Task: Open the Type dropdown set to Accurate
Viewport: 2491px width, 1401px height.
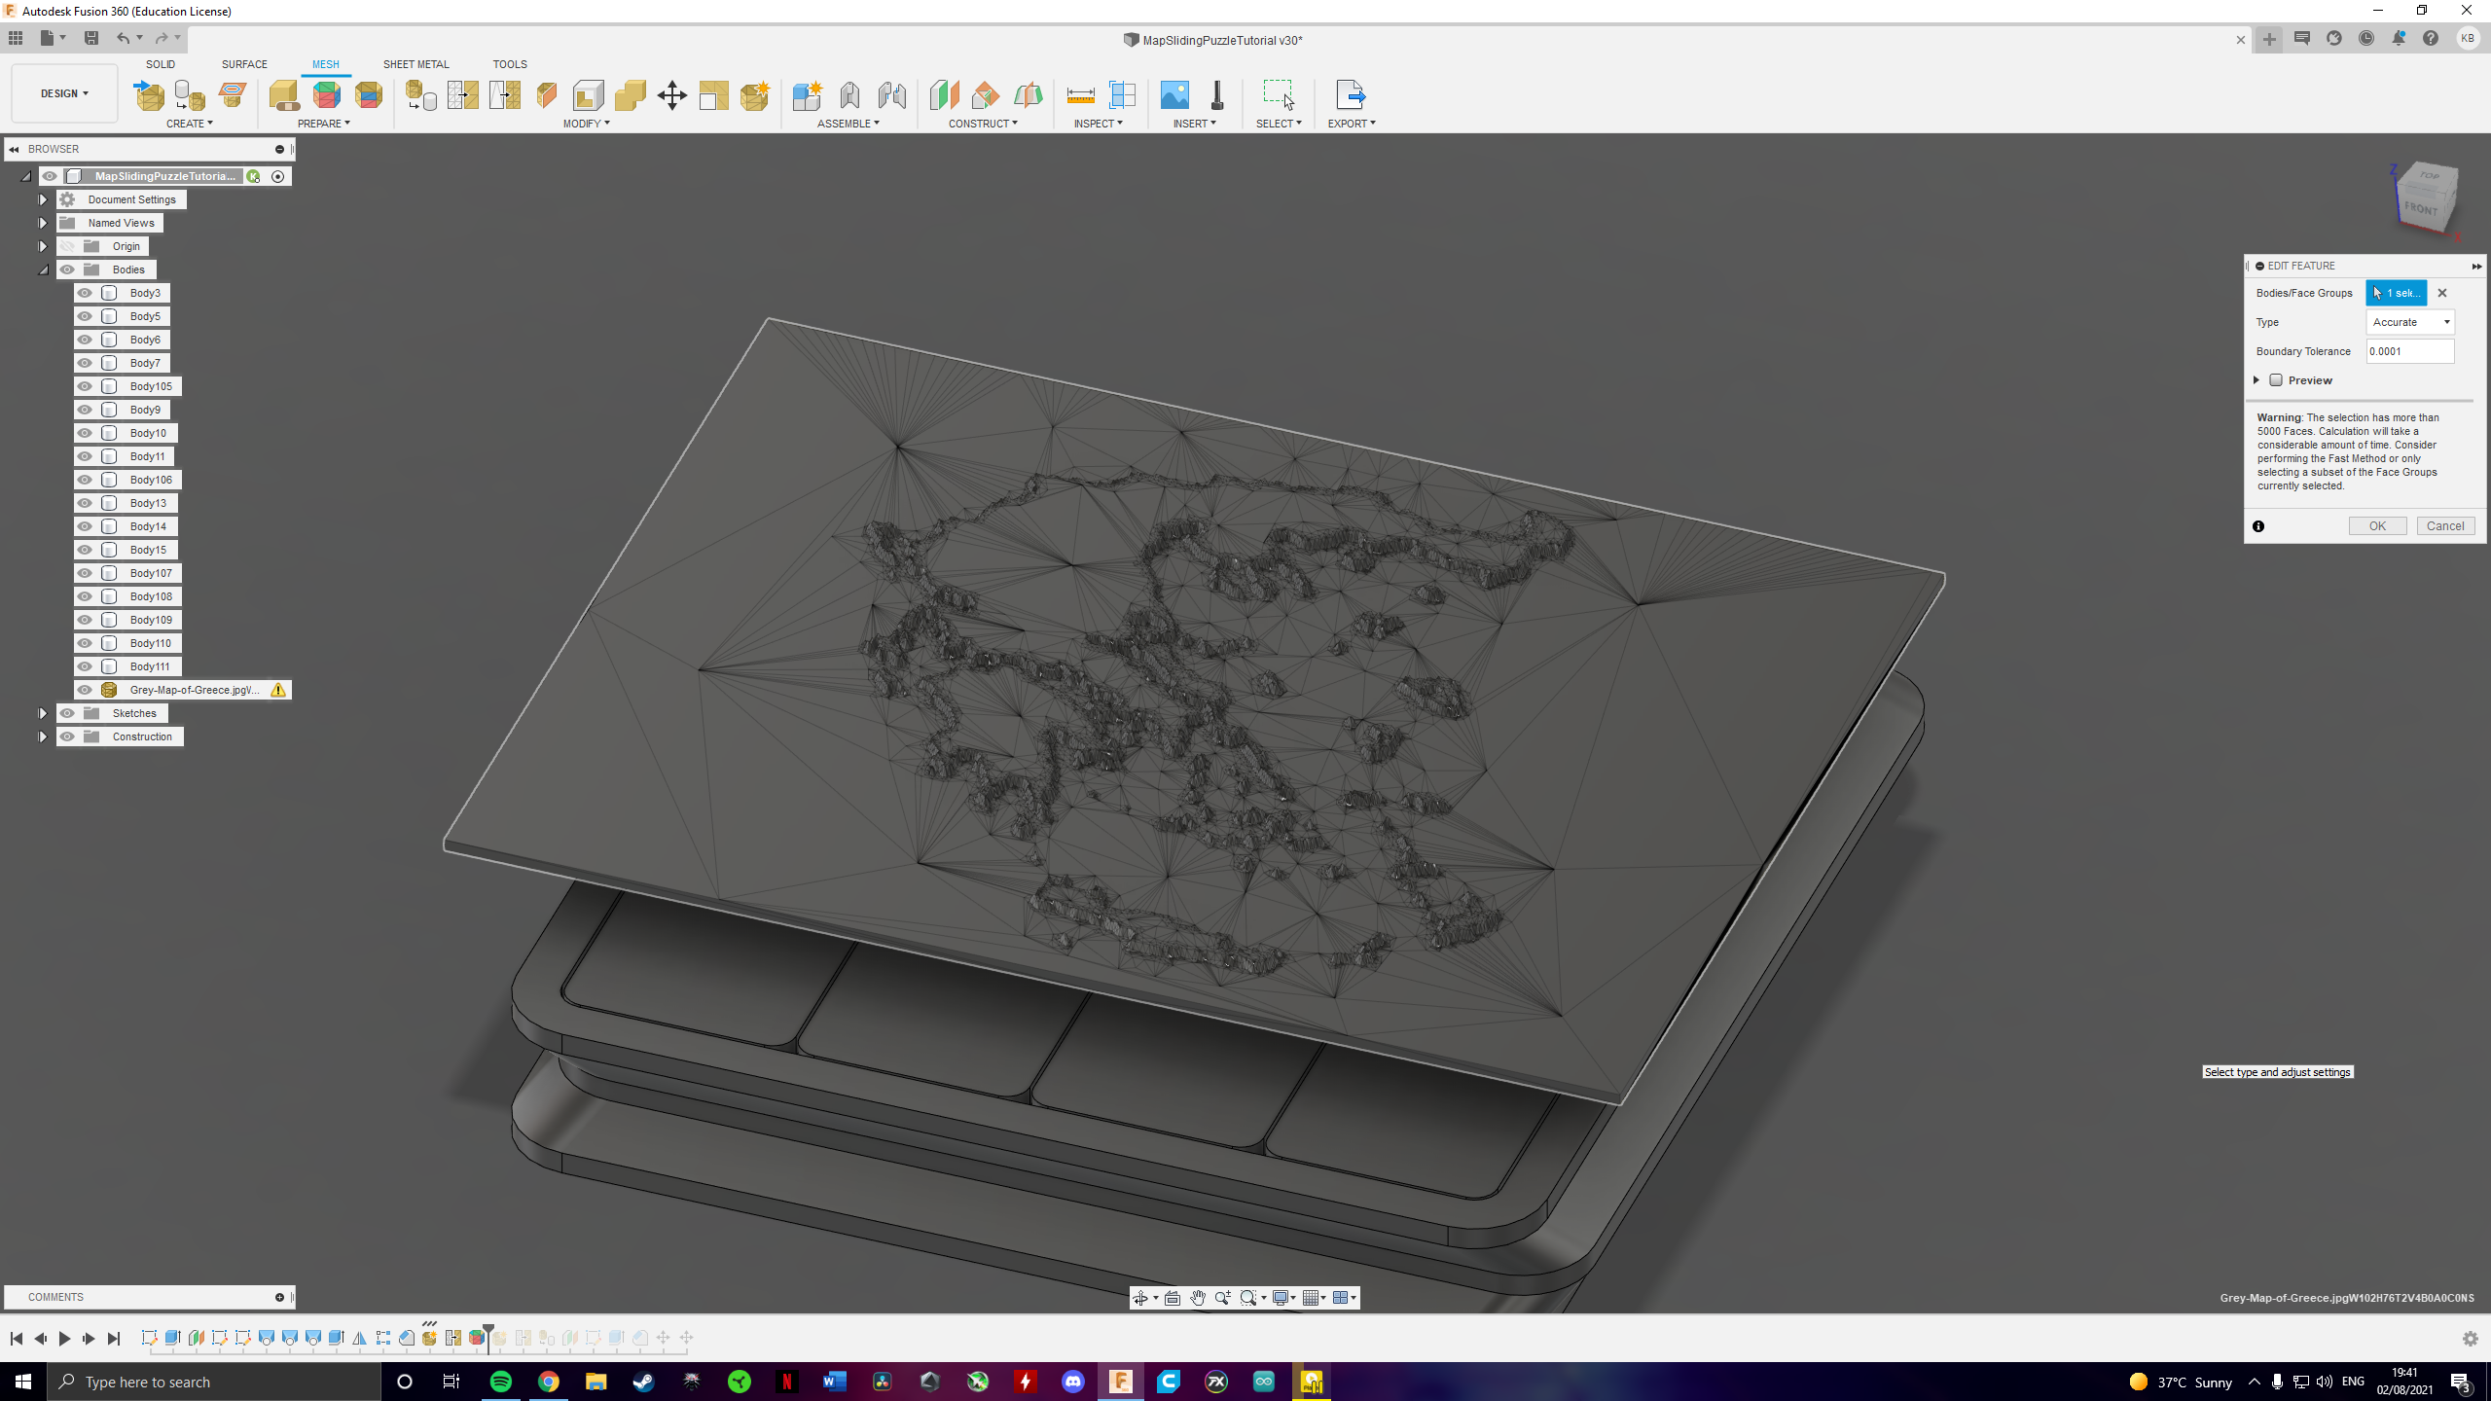Action: [x=2409, y=322]
